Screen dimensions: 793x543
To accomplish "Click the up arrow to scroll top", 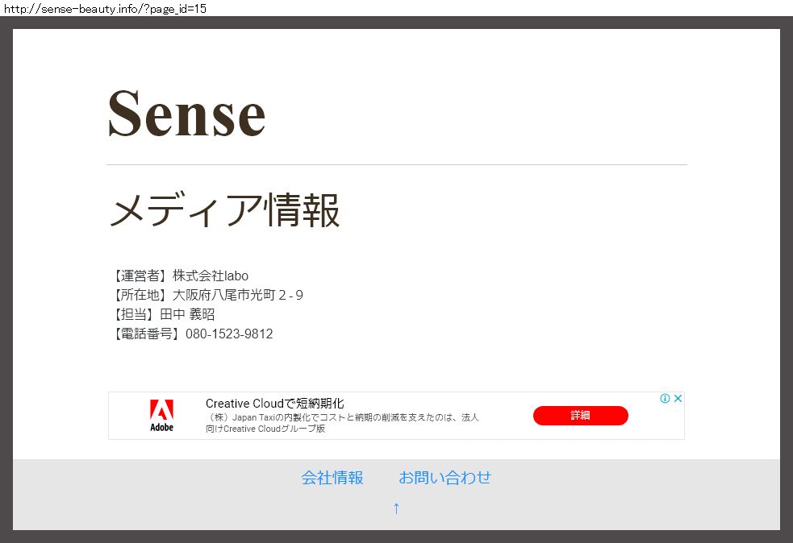I will click(396, 508).
